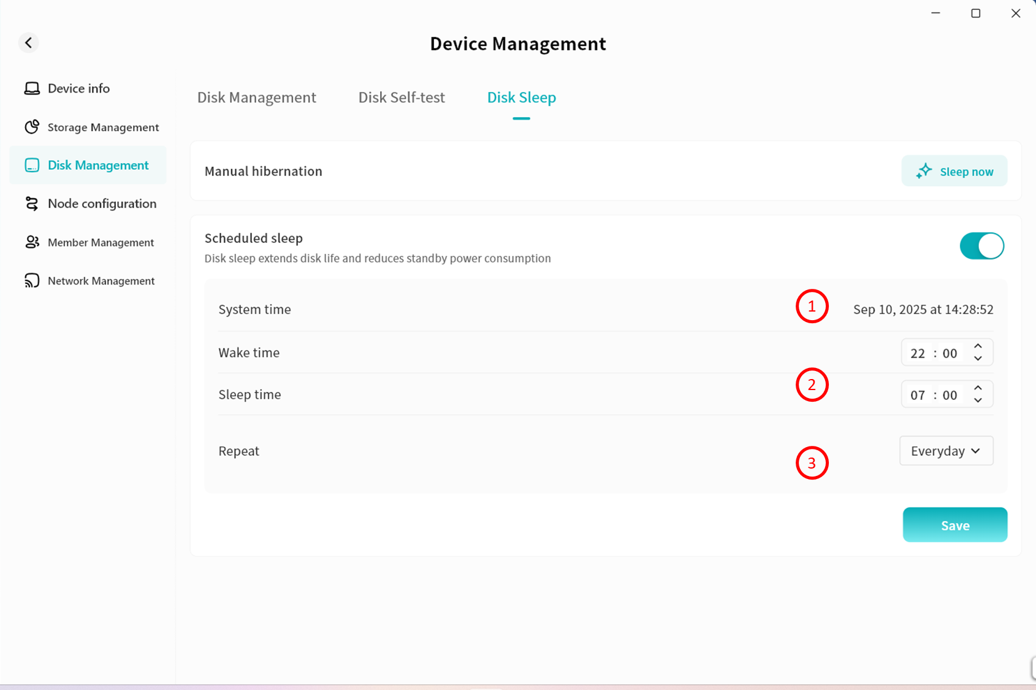Click the Storage Management pie icon
1036x690 pixels.
click(x=32, y=127)
